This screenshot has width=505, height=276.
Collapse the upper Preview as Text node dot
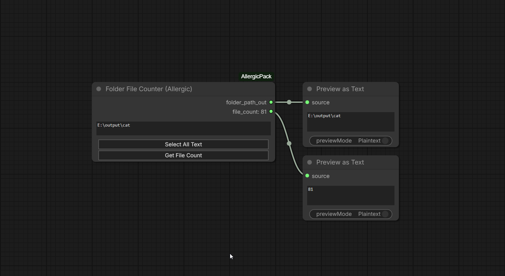pyautogui.click(x=310, y=89)
